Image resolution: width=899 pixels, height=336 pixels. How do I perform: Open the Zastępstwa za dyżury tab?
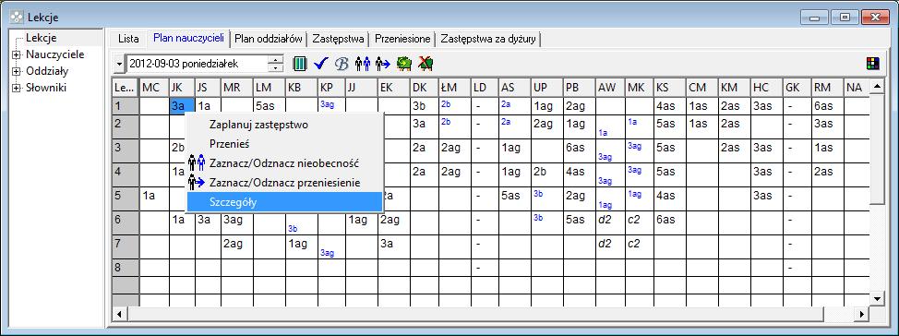click(488, 39)
